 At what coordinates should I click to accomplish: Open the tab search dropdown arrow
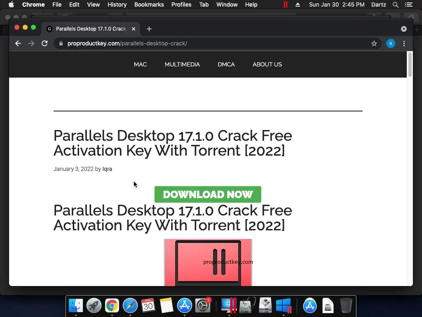coord(404,29)
